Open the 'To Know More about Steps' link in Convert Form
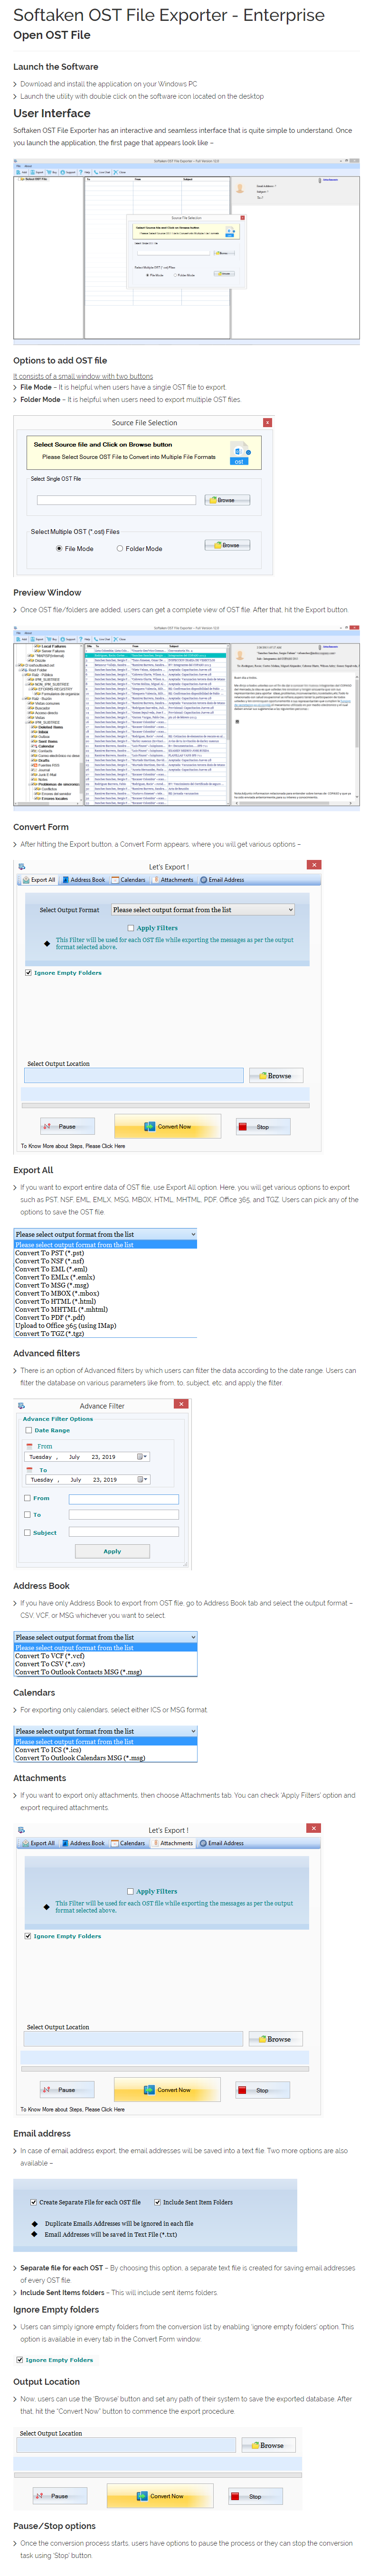Viewport: 378px width, 2576px height. point(73,1146)
